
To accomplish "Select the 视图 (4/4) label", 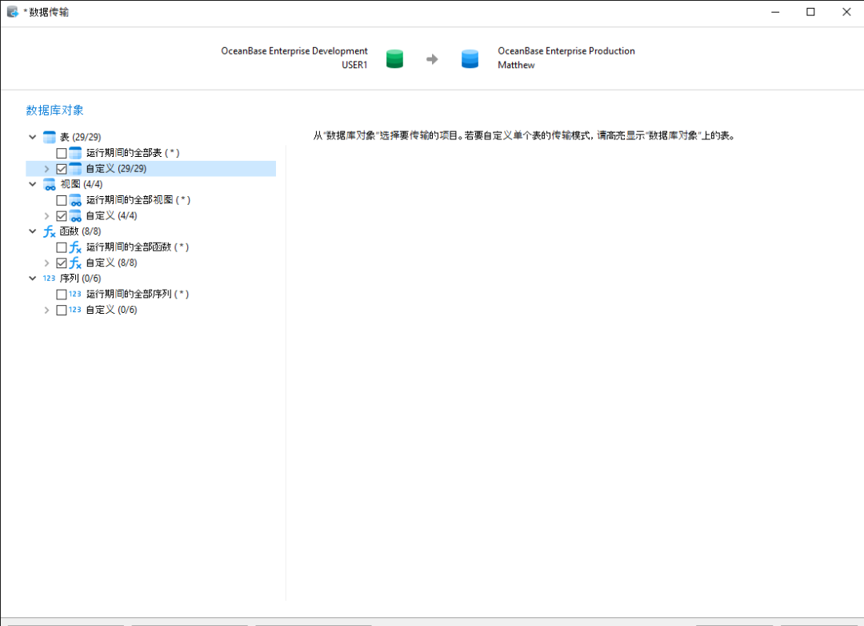I will (x=81, y=184).
